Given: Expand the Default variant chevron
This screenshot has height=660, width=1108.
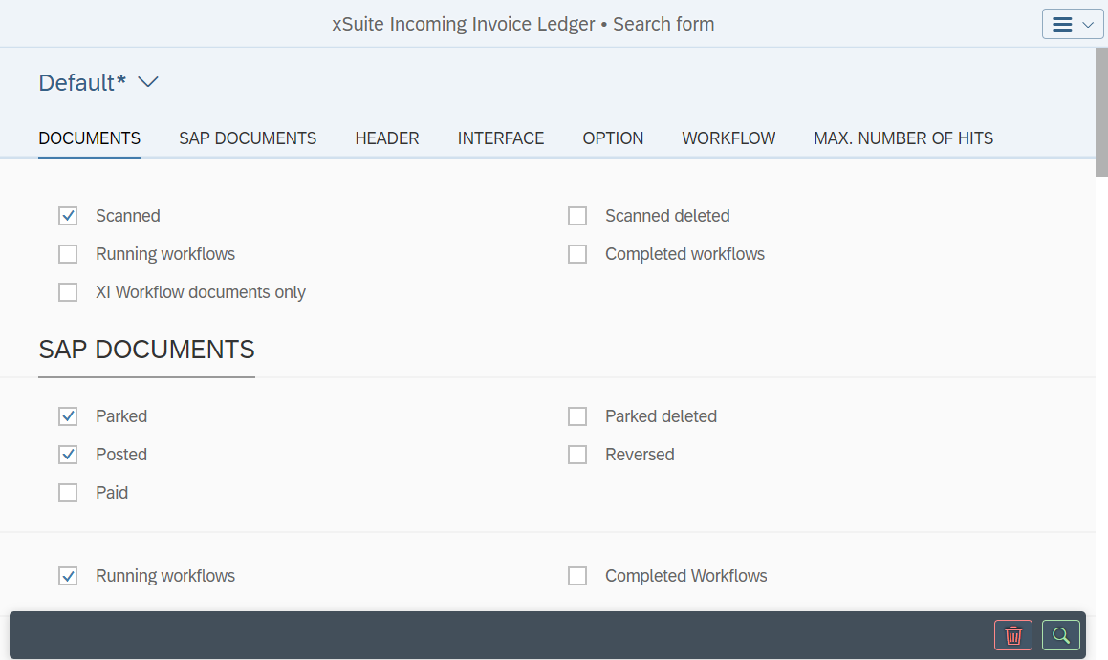Looking at the screenshot, I should point(147,83).
